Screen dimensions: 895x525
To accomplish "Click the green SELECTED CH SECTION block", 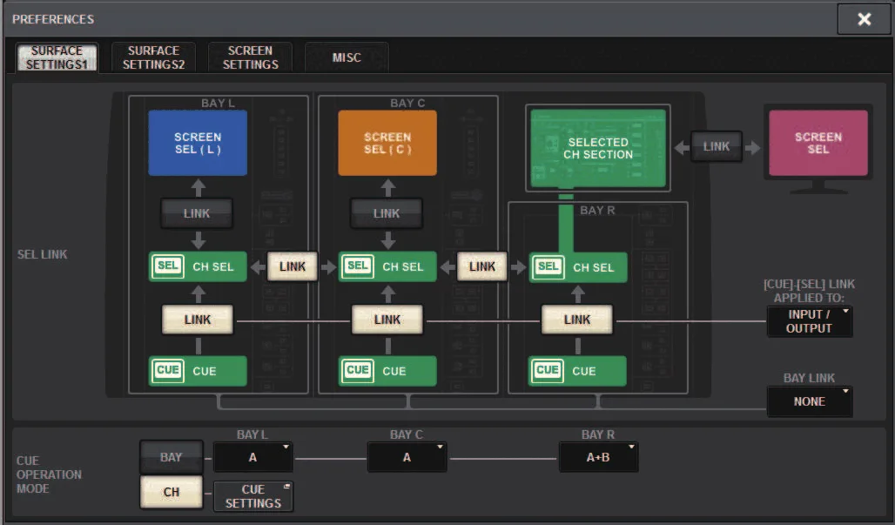I will [597, 148].
